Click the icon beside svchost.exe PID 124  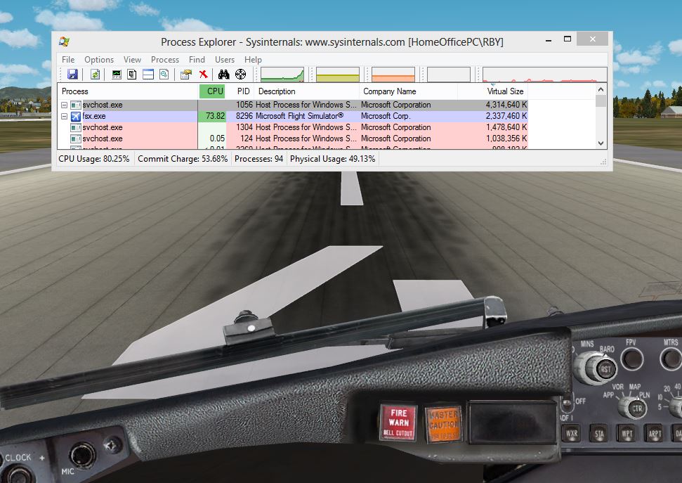pyautogui.click(x=76, y=139)
